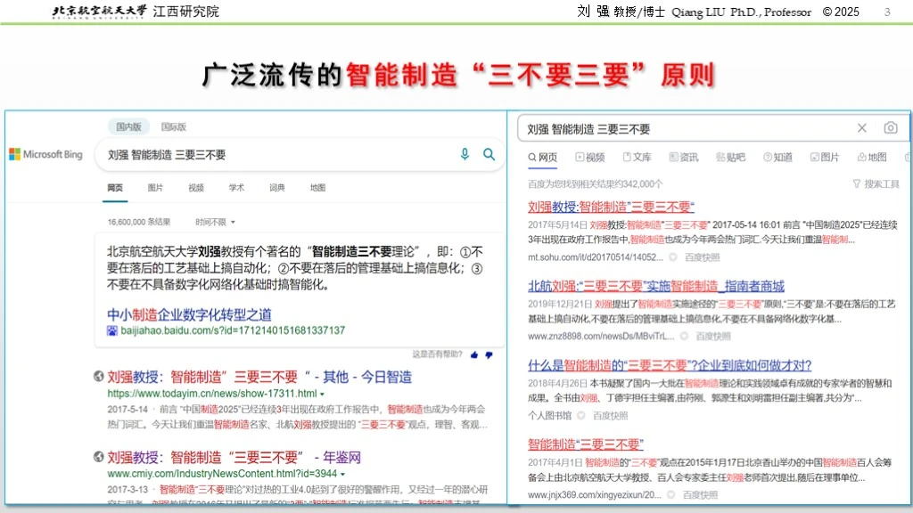Click globe icon beside 今日智造 result
This screenshot has width=913, height=513.
(x=98, y=377)
